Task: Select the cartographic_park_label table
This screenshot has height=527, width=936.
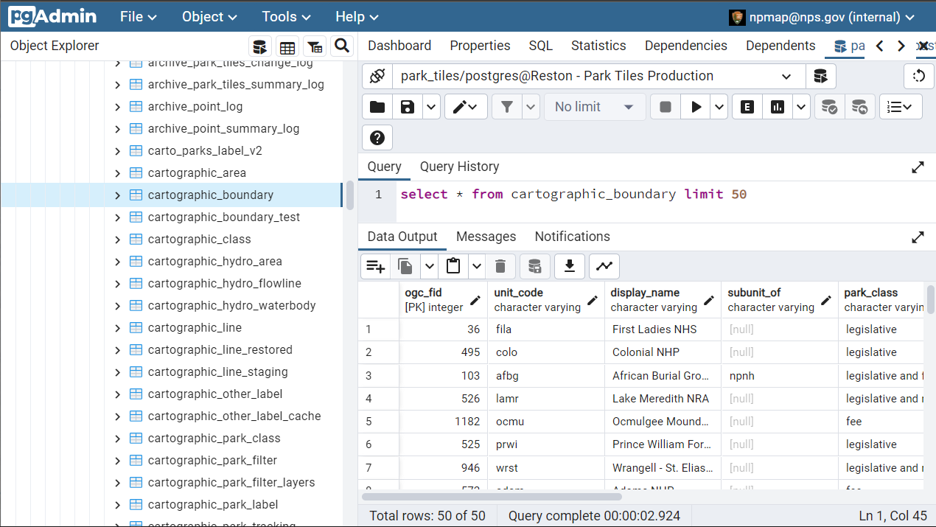Action: coord(213,505)
